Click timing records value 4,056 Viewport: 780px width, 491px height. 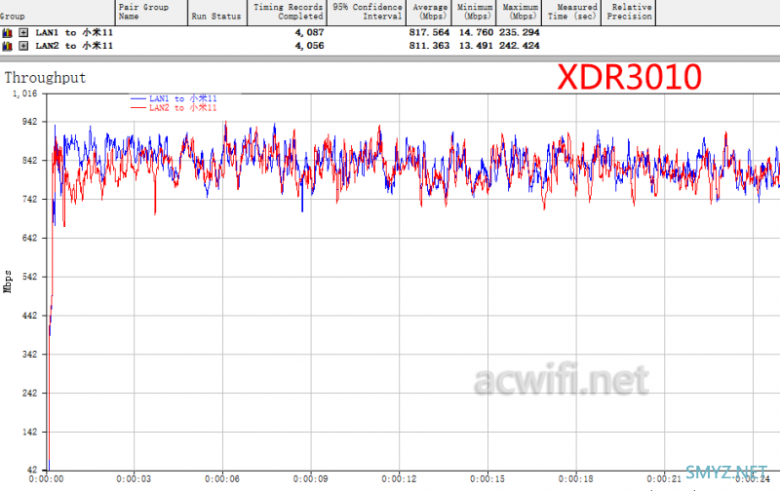click(309, 46)
